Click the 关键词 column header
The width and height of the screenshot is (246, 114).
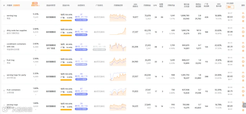tap(8, 5)
